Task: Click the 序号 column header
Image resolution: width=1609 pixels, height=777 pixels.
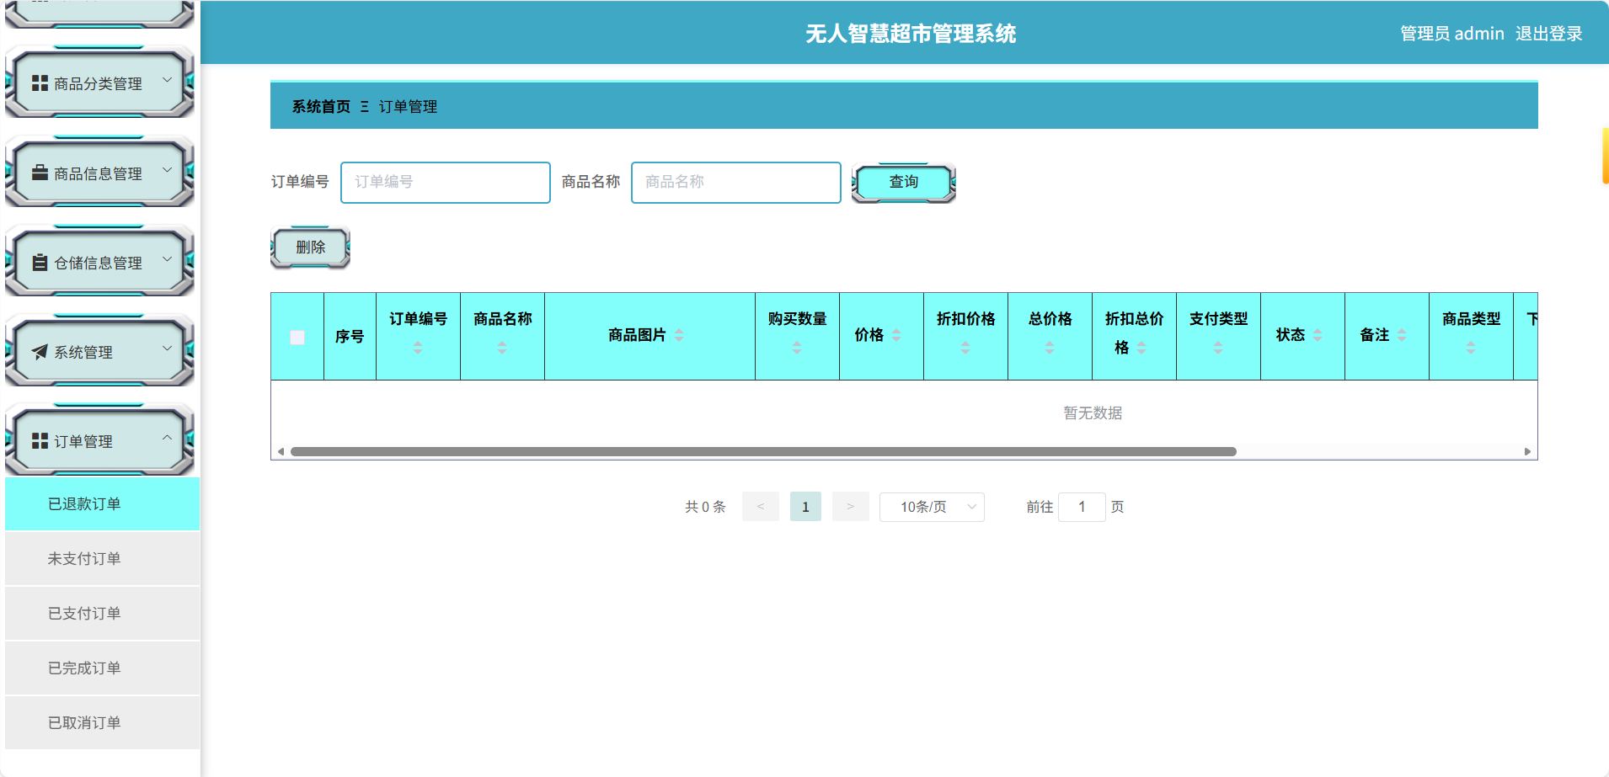Action: (x=350, y=337)
